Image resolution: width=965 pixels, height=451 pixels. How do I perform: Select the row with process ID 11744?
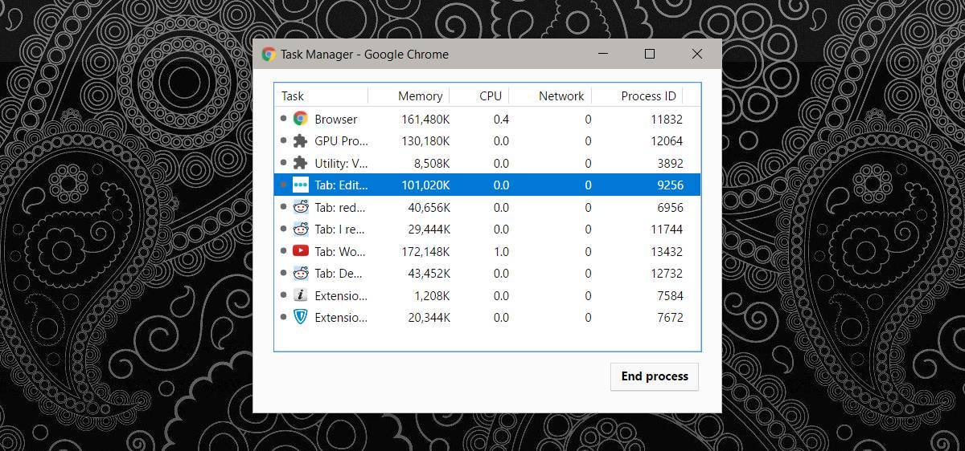click(487, 229)
